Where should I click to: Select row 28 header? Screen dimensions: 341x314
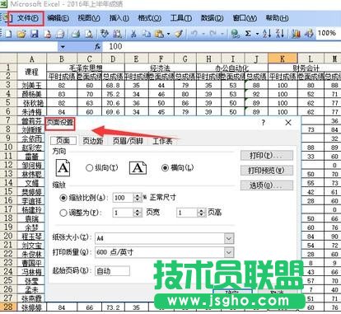click(x=8, y=307)
